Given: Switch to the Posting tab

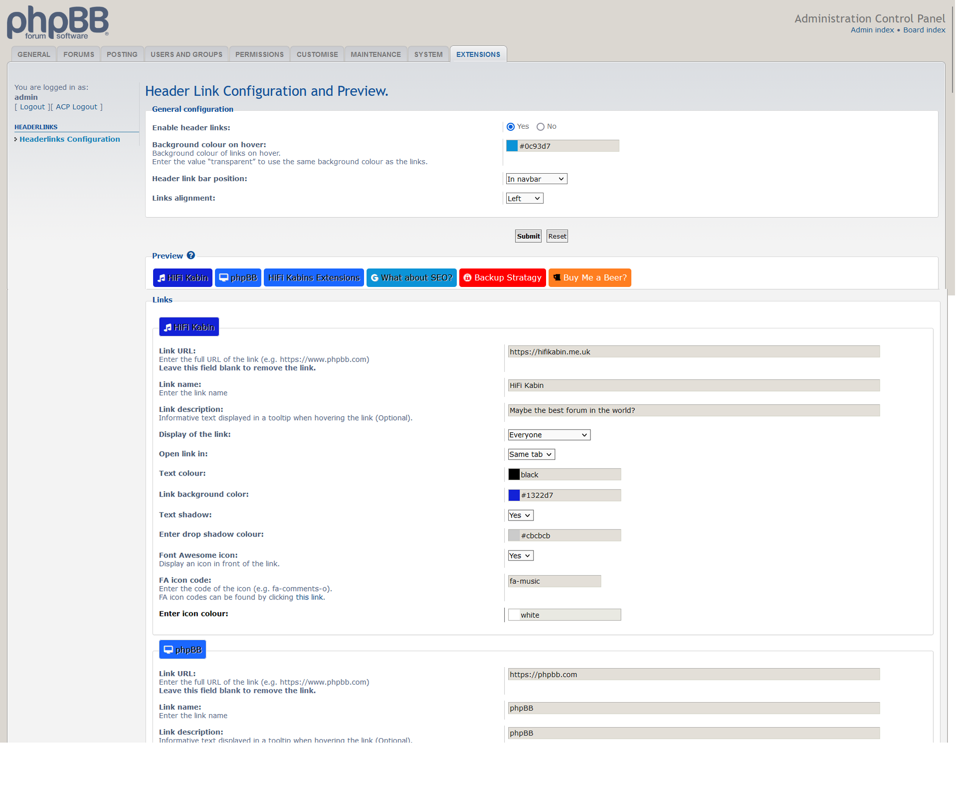Looking at the screenshot, I should click(122, 54).
